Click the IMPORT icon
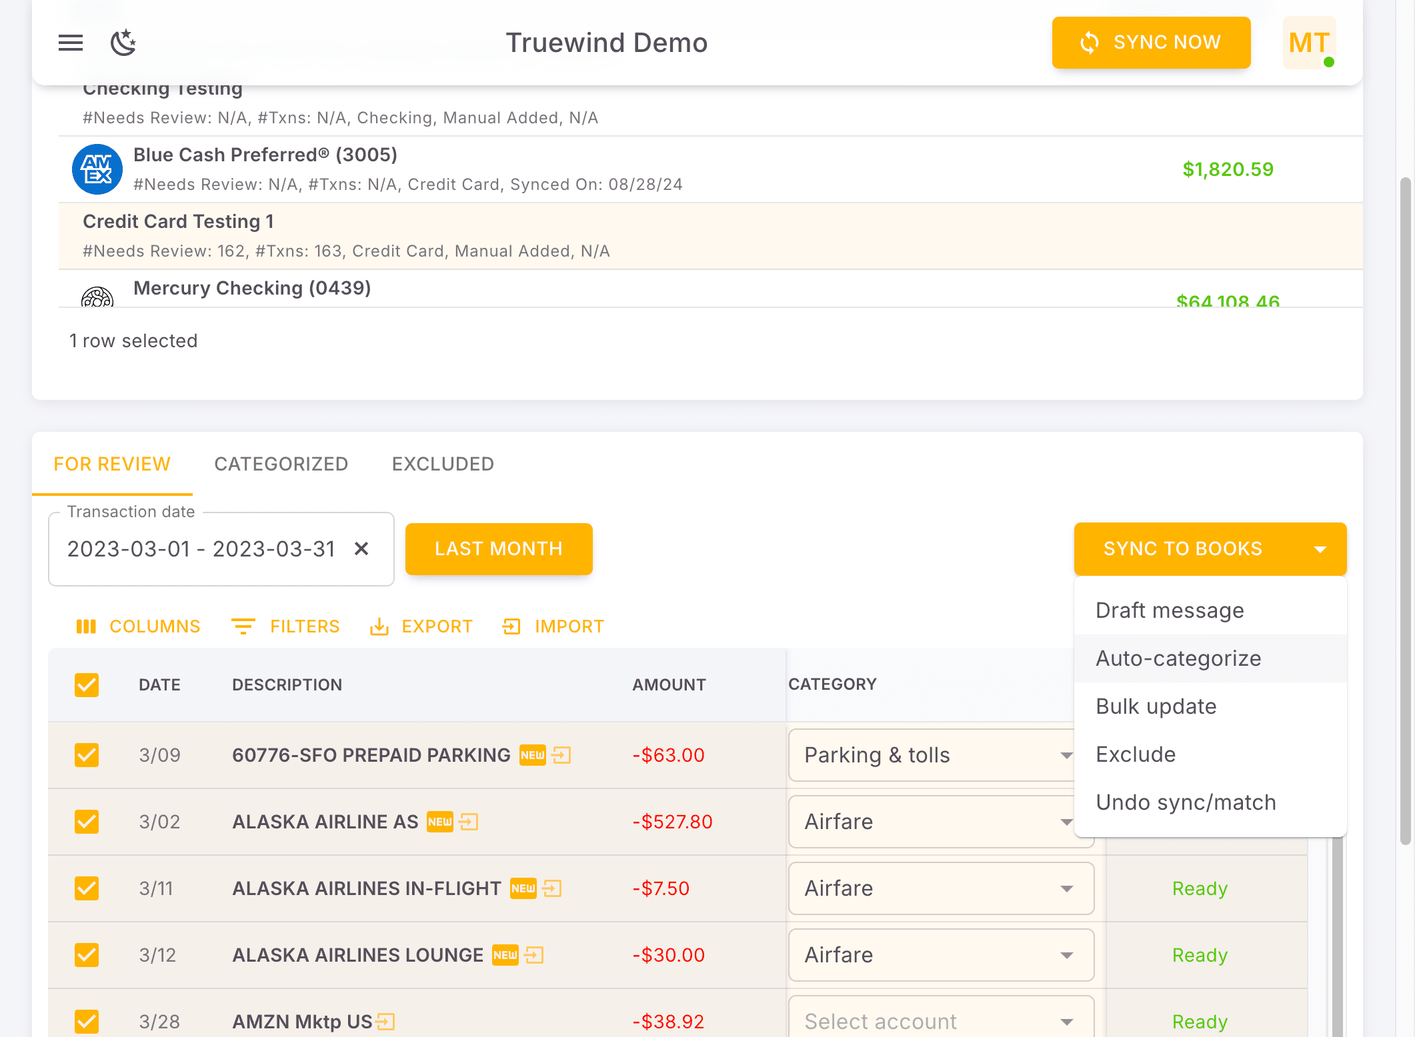Screen dimensions: 1415x1037 [511, 626]
